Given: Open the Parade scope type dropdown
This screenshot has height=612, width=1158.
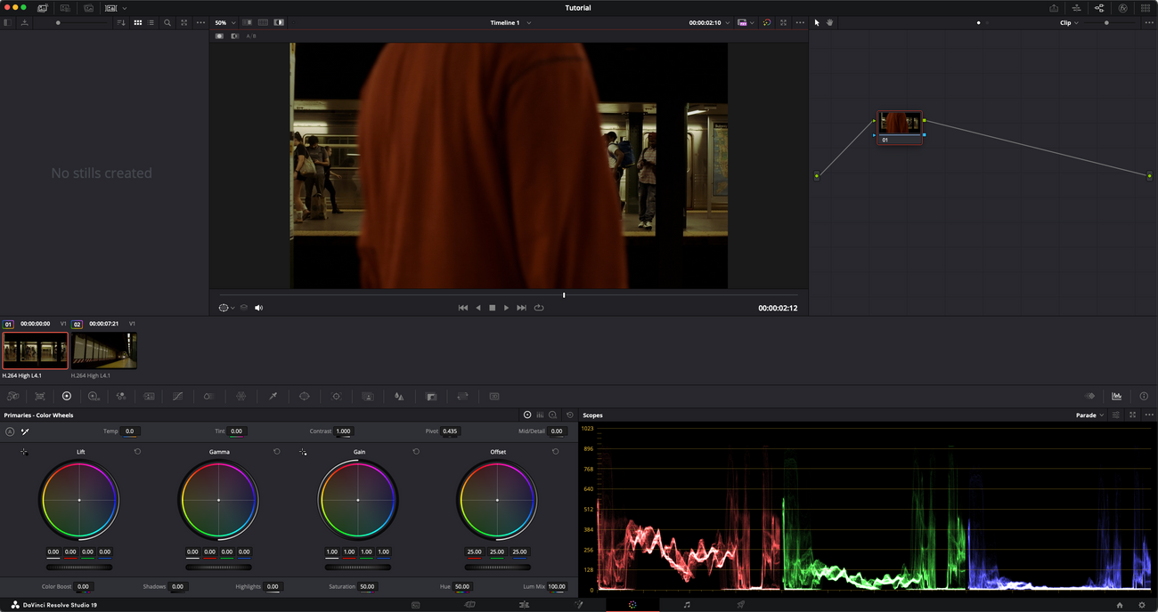Looking at the screenshot, I should pos(1089,415).
